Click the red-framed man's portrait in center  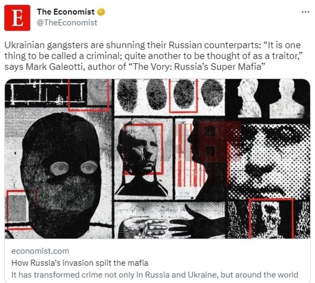click(143, 149)
